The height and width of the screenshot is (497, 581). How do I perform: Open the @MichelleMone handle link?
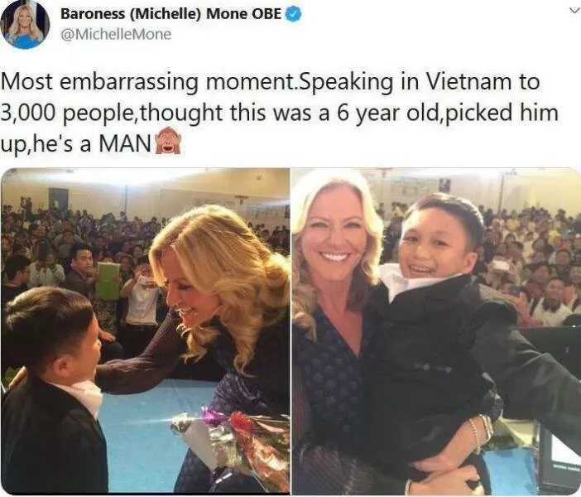pos(116,35)
